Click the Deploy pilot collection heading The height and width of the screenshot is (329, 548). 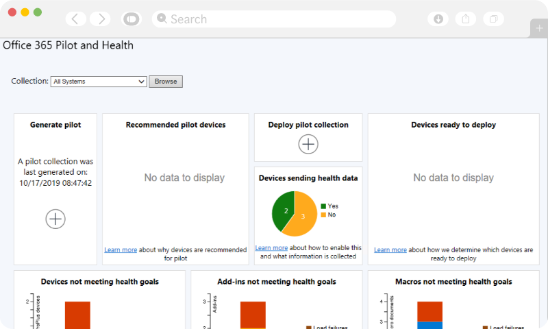coord(308,125)
